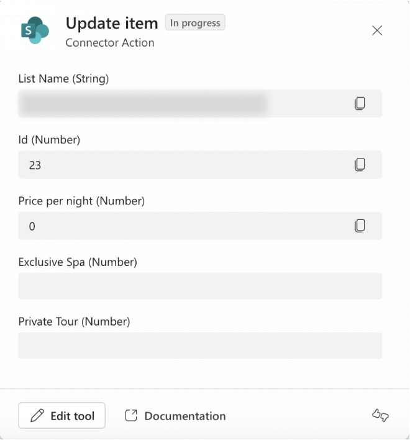Viewport: 410px width, 440px height.
Task: Click the Update item title text
Action: [x=112, y=24]
